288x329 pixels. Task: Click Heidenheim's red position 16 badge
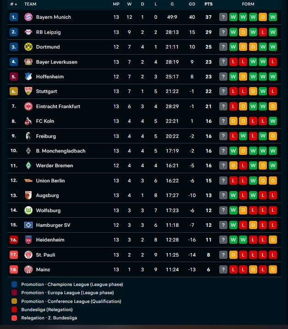[14, 240]
